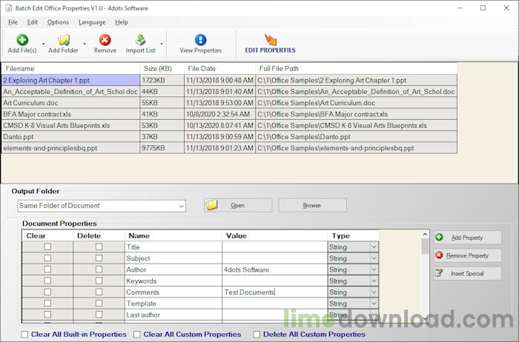This screenshot has width=519, height=342.
Task: Click the Subject value field
Action: point(274,258)
